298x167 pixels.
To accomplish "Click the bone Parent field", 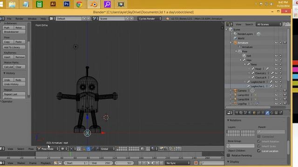I will [x=271, y=132].
